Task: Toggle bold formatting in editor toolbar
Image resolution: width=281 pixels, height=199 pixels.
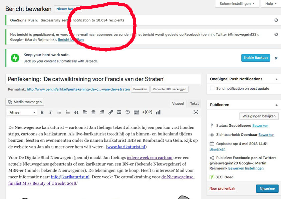Action: (x=42, y=112)
